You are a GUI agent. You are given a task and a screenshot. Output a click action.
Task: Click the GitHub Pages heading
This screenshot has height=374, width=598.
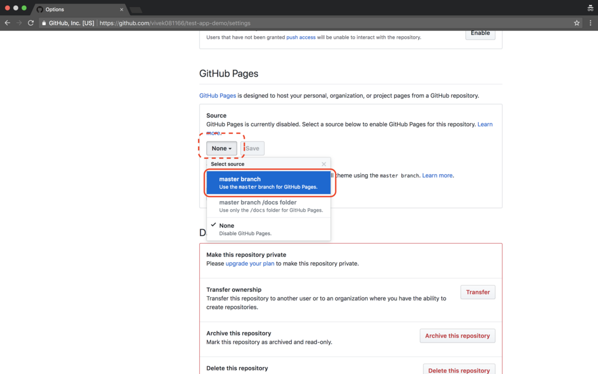(x=229, y=74)
